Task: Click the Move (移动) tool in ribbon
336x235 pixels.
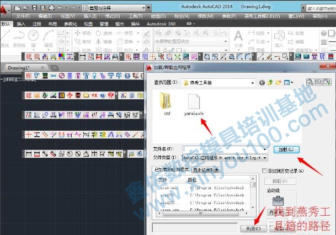Action: pos(83,33)
